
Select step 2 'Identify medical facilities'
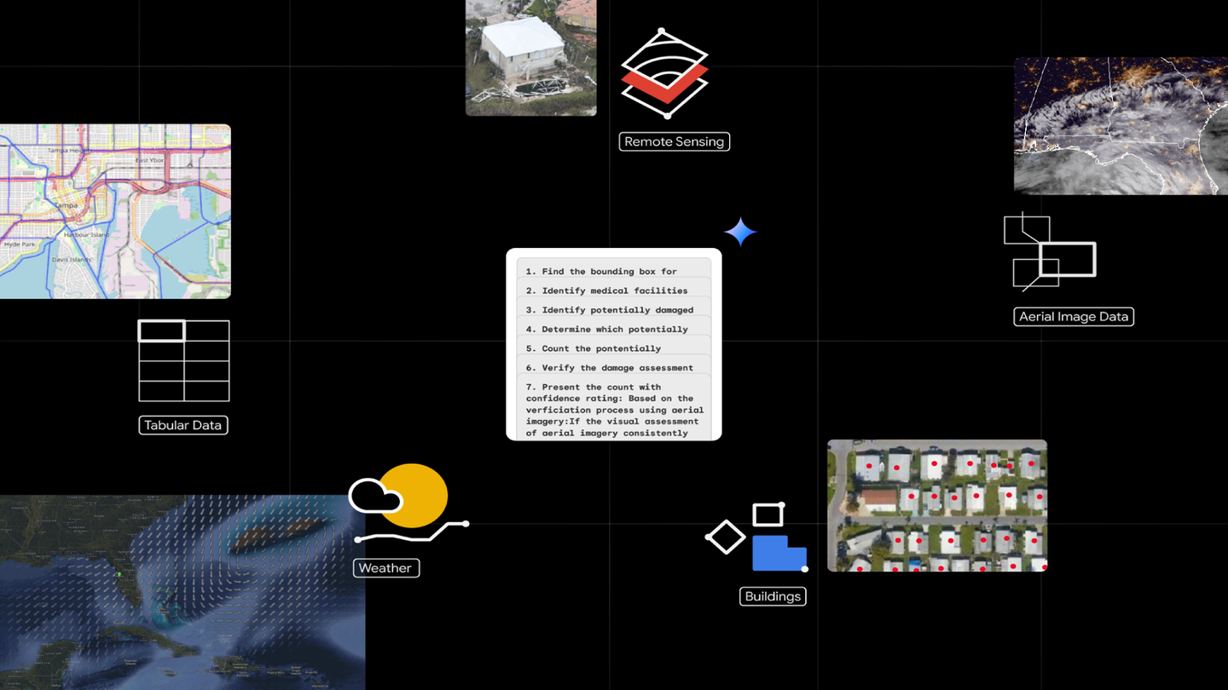click(x=612, y=290)
